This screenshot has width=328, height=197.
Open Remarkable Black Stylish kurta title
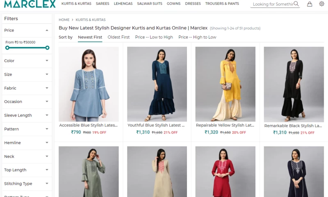pos(293,126)
